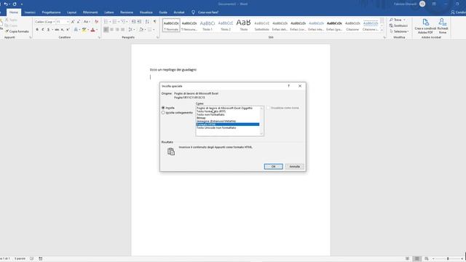Align text right
Viewport: 466px width, 262px height.
[x=117, y=30]
